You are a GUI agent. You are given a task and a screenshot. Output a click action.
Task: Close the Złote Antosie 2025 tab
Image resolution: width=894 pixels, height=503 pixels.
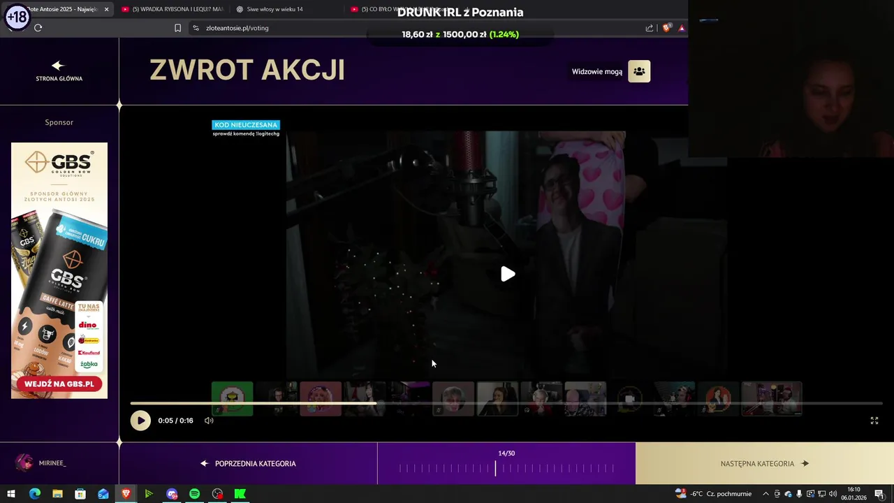point(106,9)
